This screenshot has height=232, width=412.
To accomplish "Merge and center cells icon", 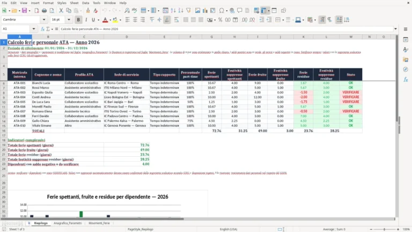I will click(186, 20).
